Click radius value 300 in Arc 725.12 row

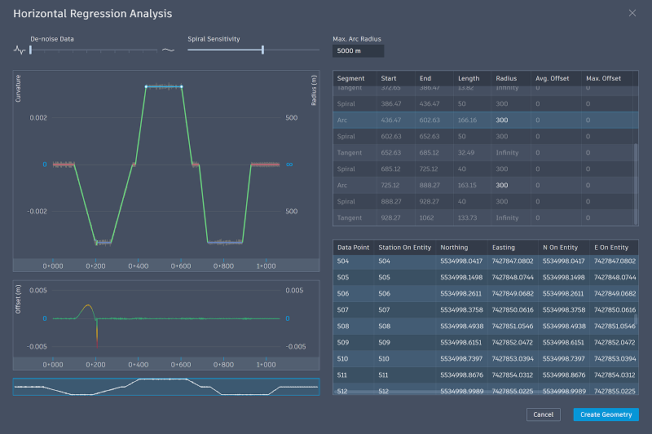point(501,185)
